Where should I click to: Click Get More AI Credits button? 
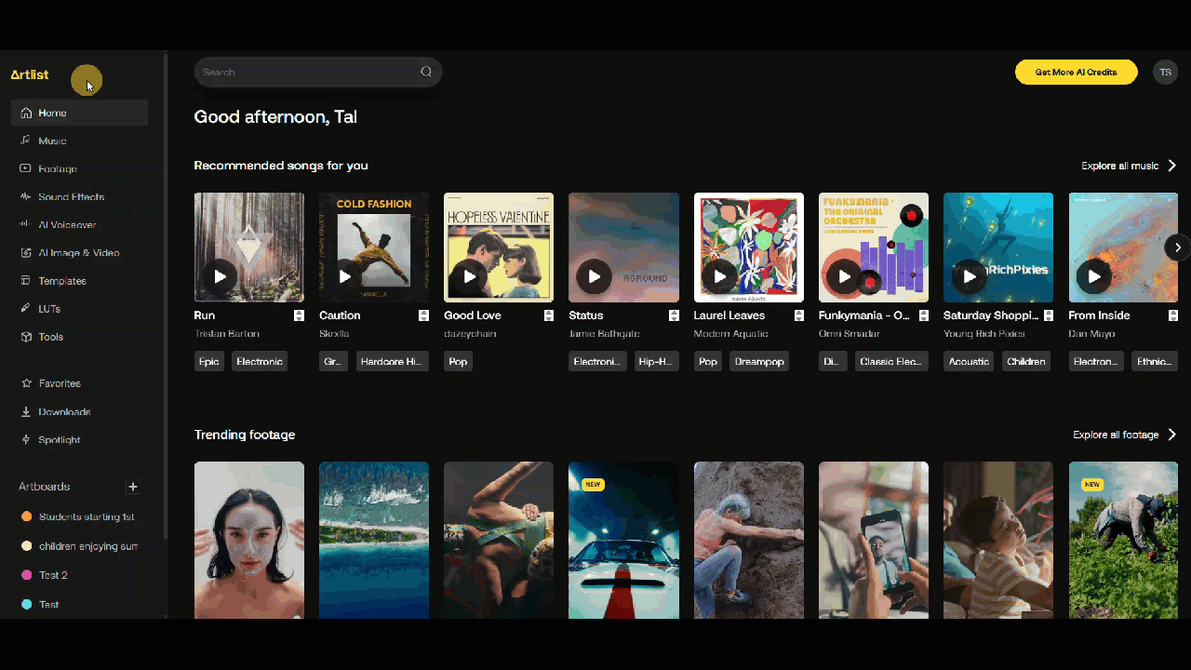coord(1076,72)
